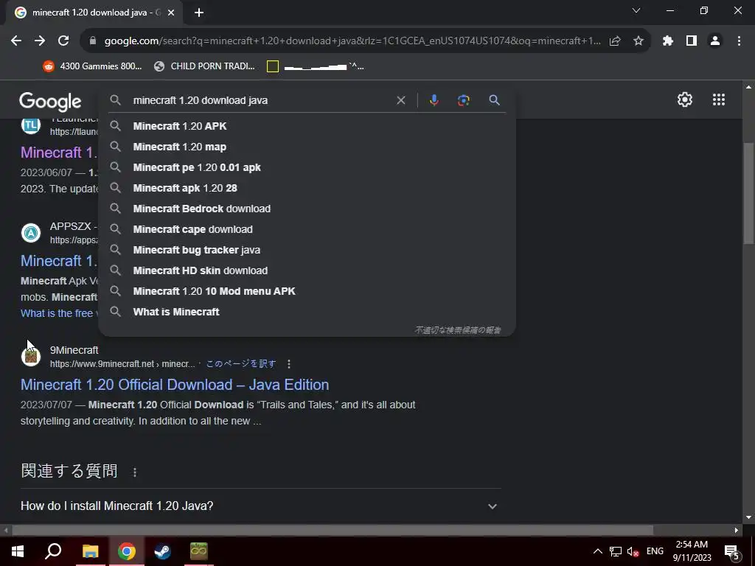Choose suggestion What is Minecraft
Image resolution: width=755 pixels, height=566 pixels.
[x=307, y=312]
